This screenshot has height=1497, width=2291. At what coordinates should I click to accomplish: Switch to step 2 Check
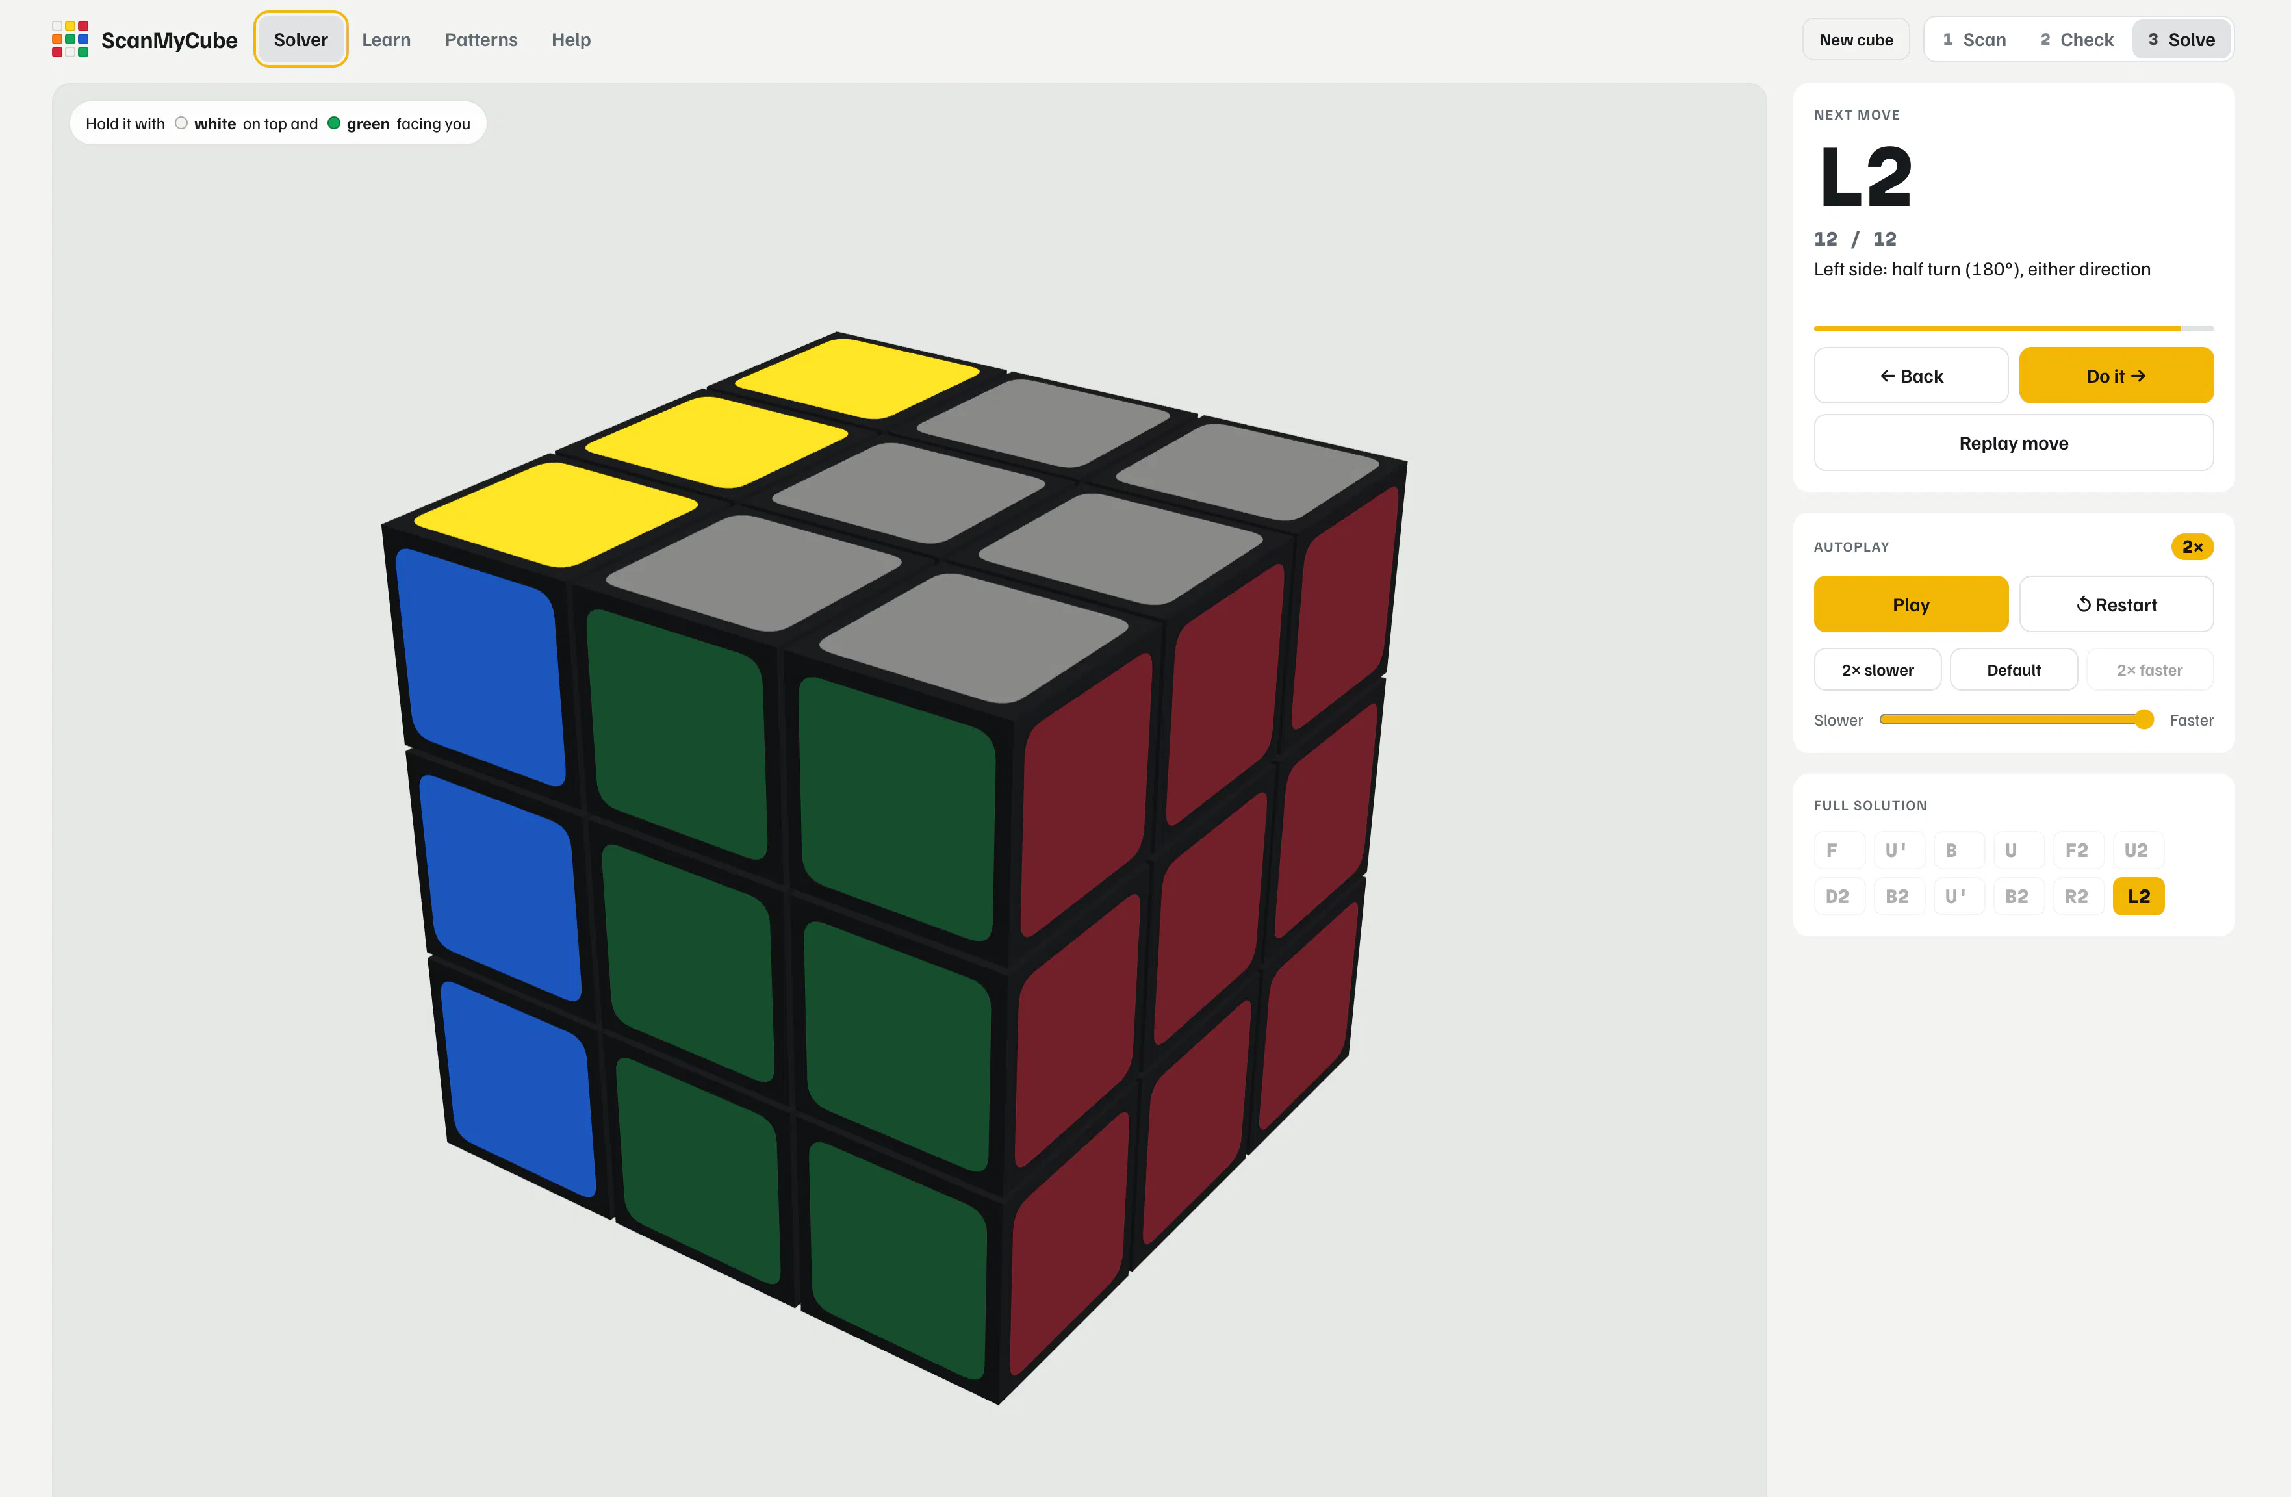2077,40
